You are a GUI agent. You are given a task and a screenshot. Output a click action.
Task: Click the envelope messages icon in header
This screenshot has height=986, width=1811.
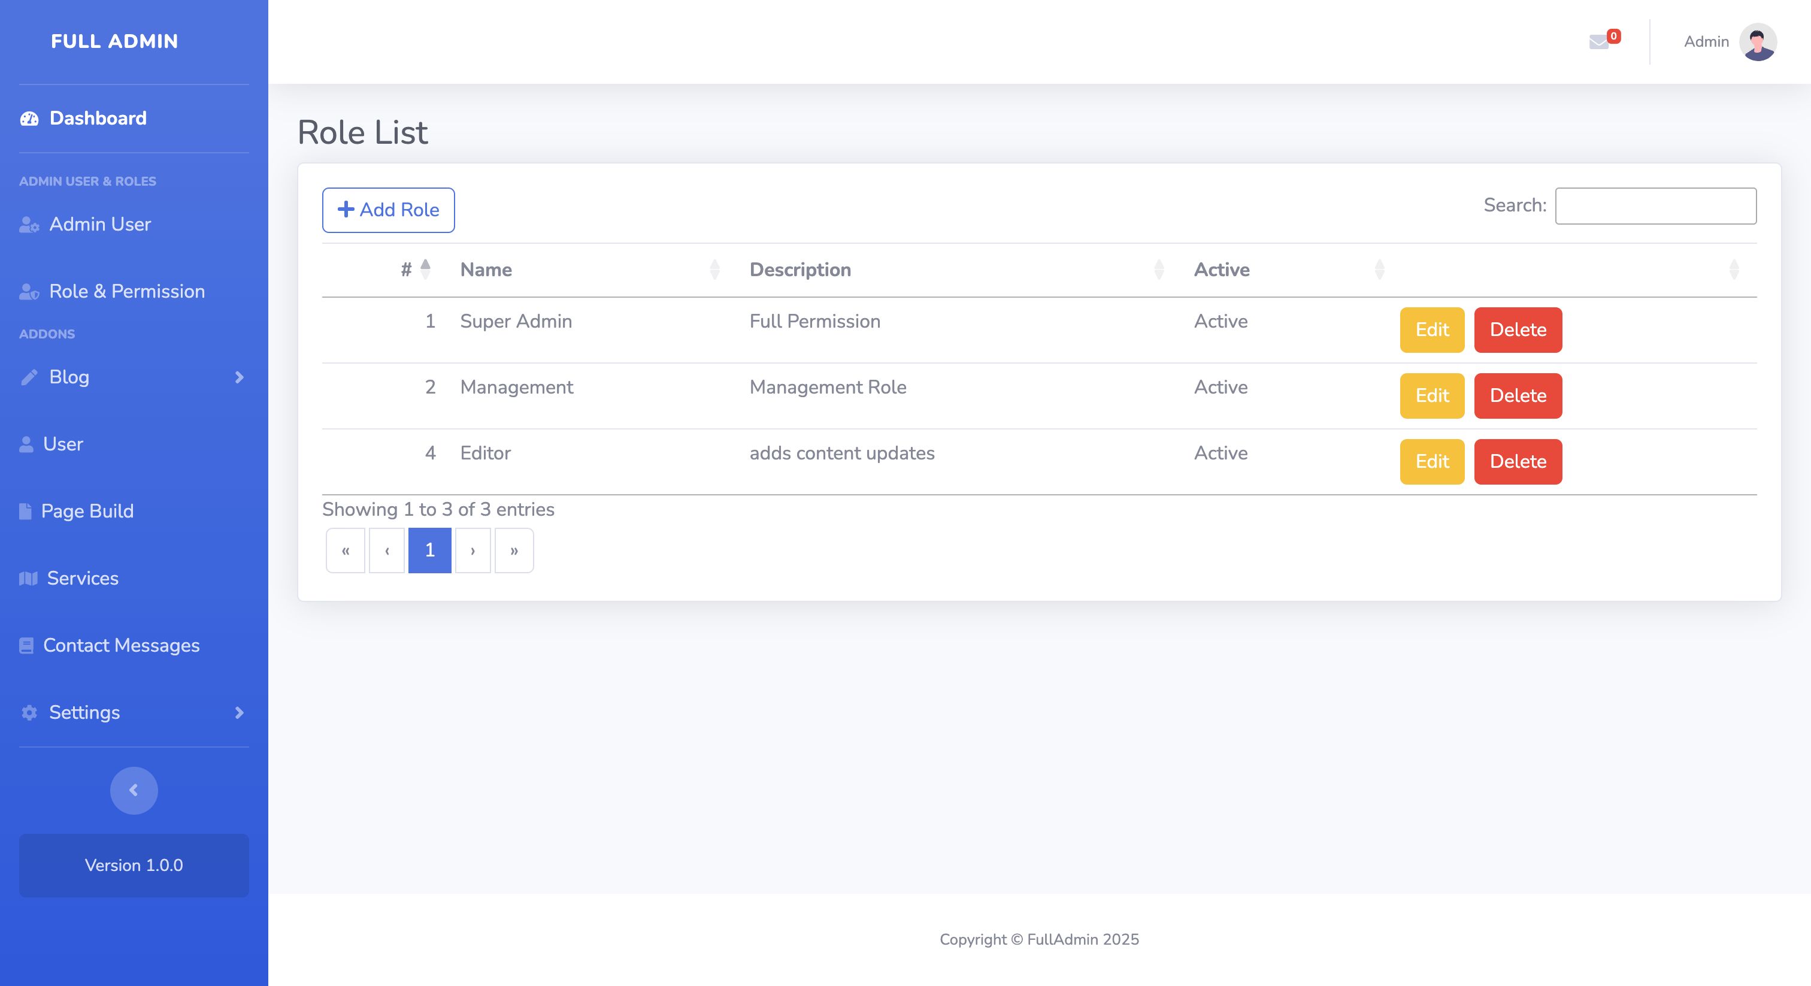tap(1598, 42)
